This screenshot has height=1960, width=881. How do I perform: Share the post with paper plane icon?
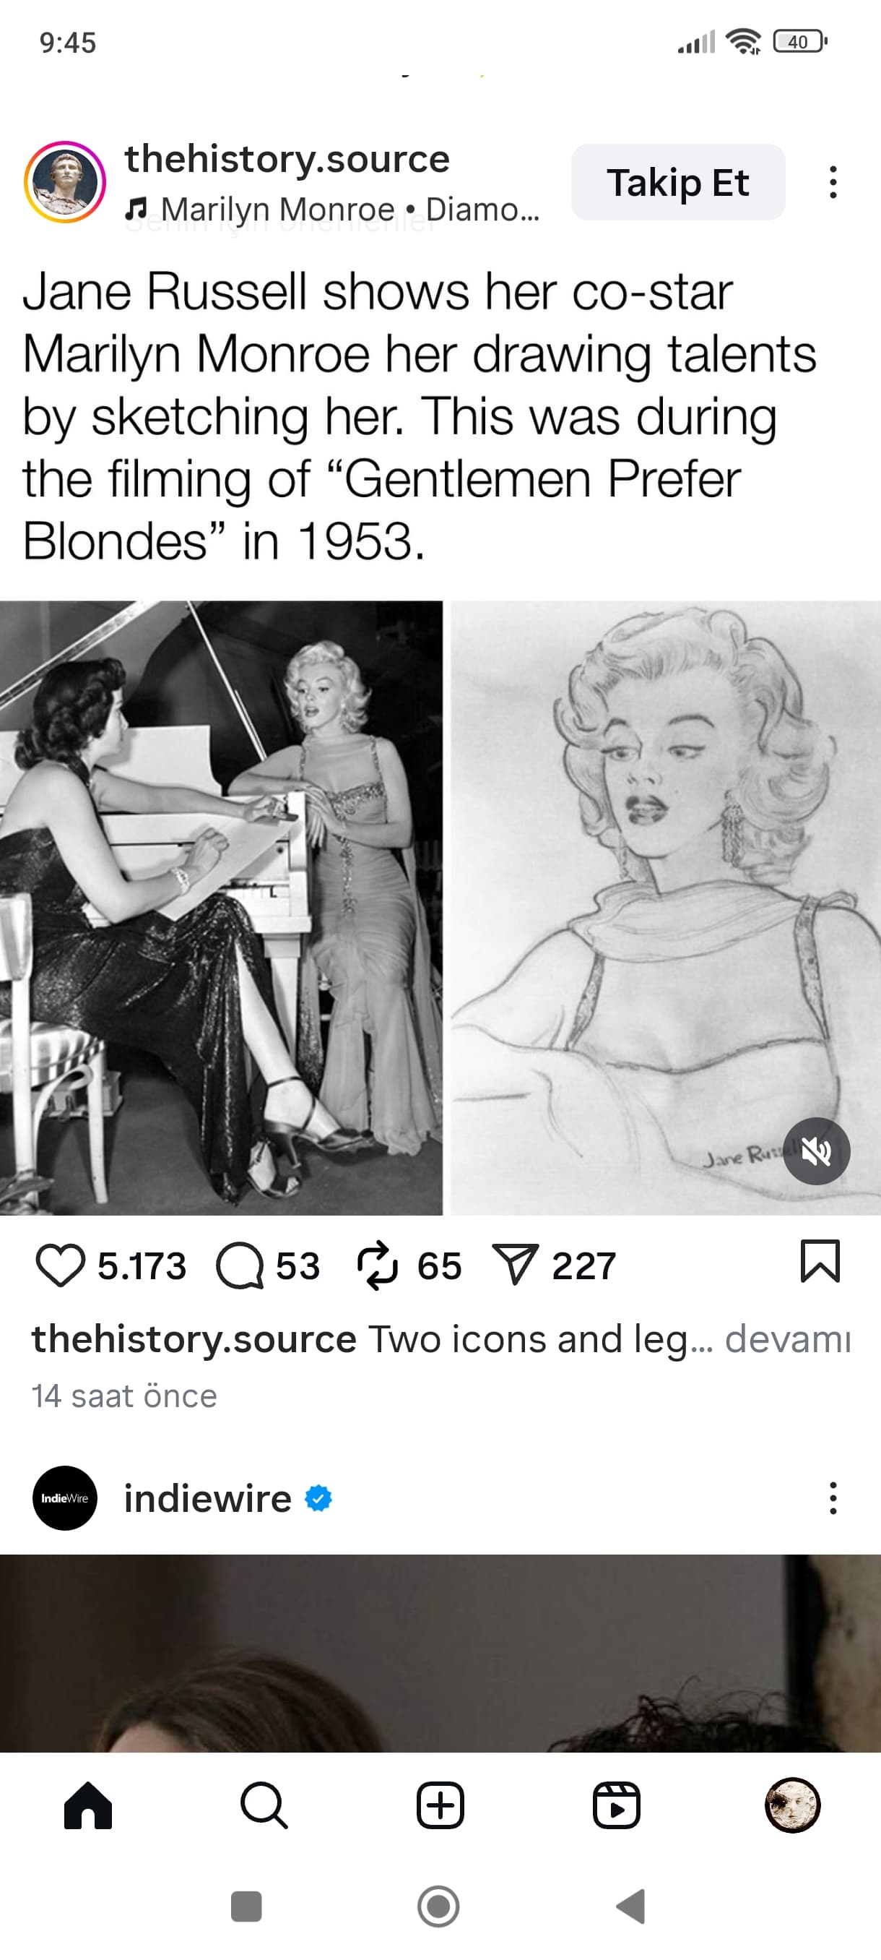pyautogui.click(x=516, y=1265)
